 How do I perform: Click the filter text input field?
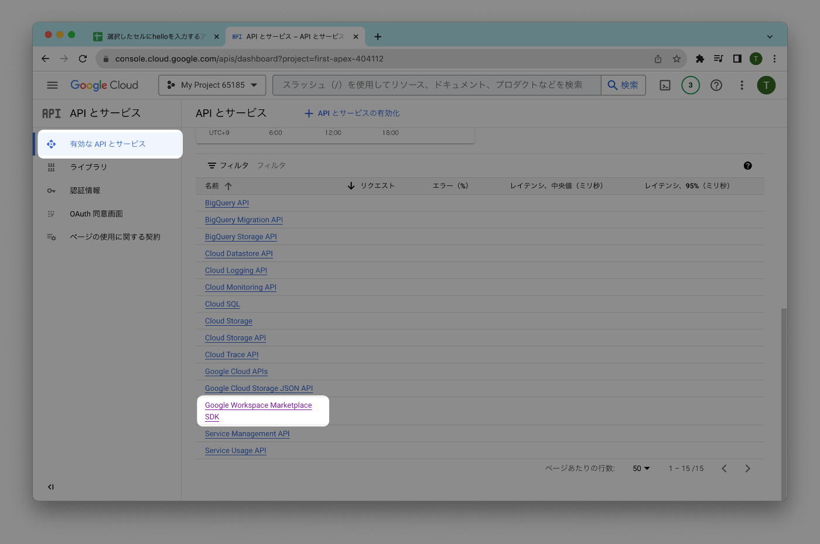pyautogui.click(x=492, y=166)
